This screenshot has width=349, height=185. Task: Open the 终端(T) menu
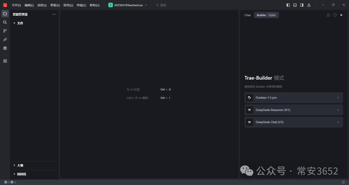81,5
